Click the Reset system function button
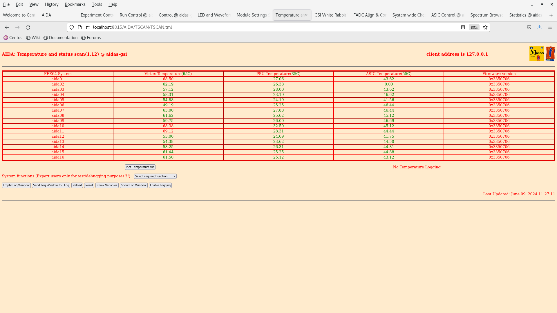Screen dimensions: 557x313 89,185
